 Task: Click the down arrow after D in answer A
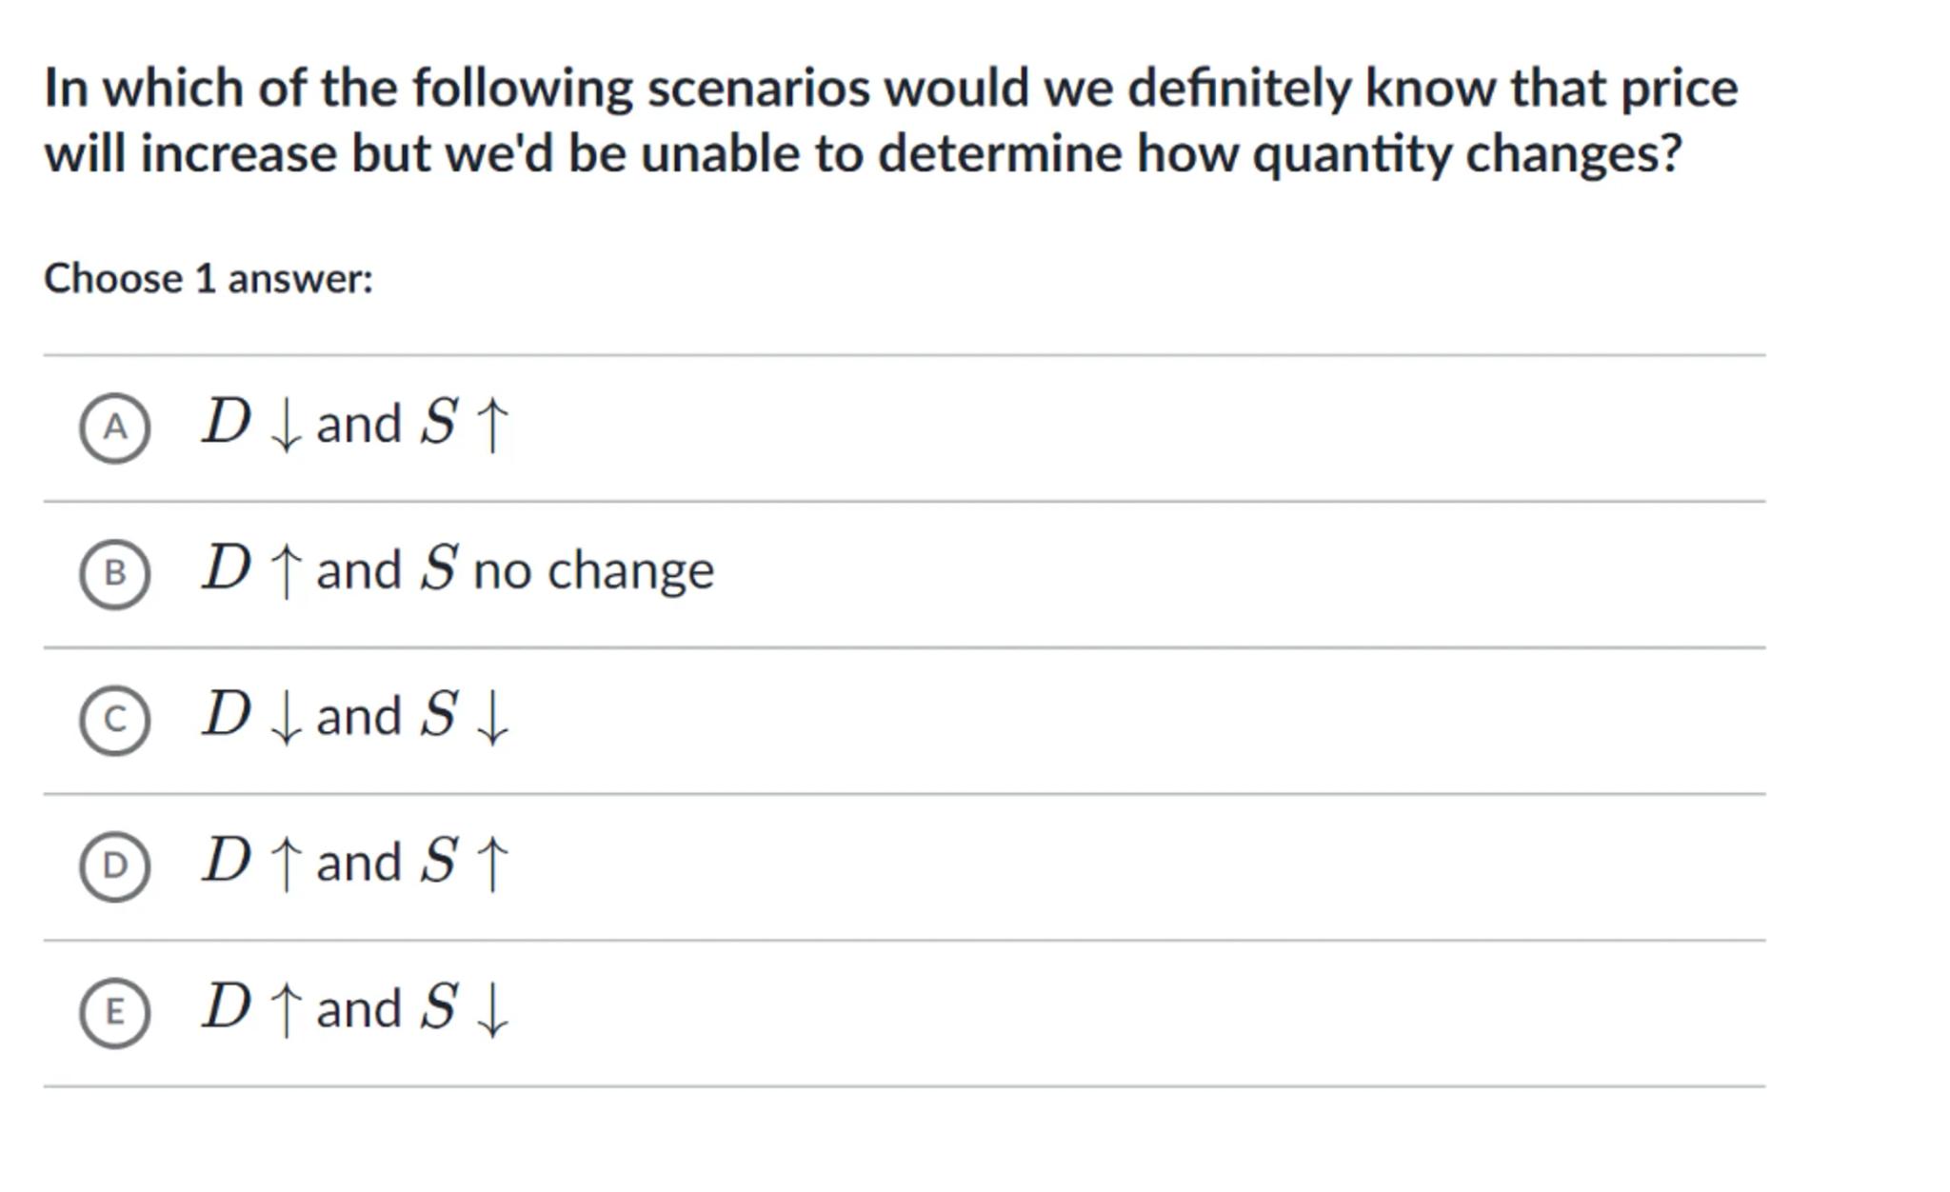[285, 427]
